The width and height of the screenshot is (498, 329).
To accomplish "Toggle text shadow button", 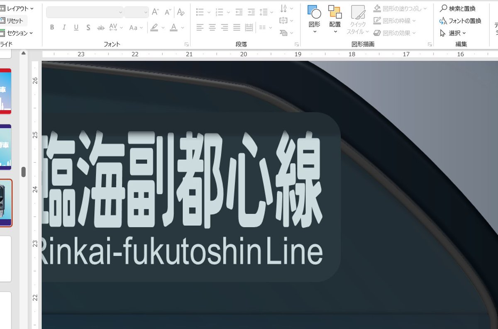I will [x=88, y=28].
